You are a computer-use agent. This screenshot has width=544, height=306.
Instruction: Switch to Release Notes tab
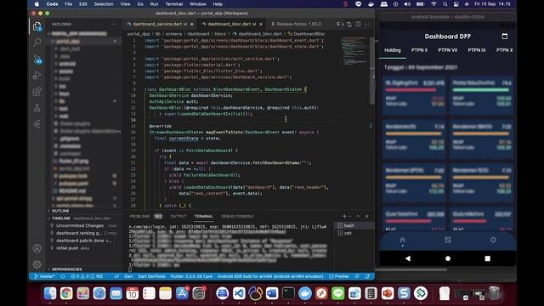click(298, 24)
